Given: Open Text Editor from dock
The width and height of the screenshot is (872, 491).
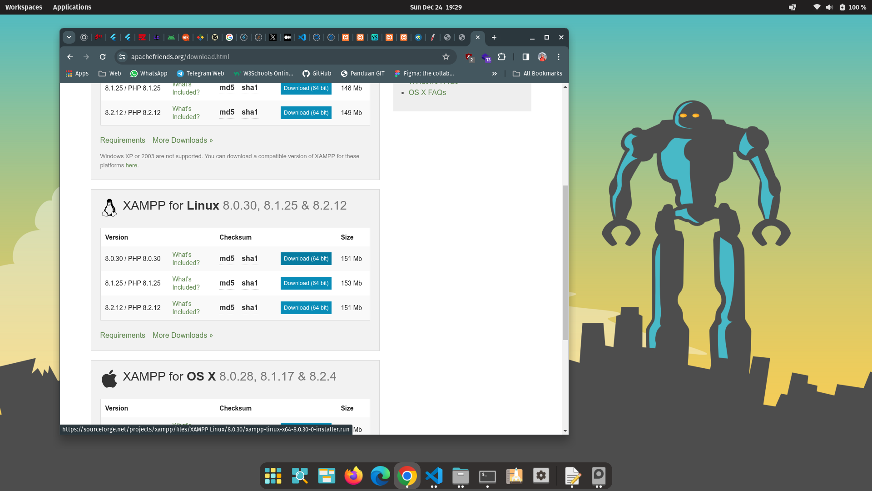Looking at the screenshot, I should [572, 476].
